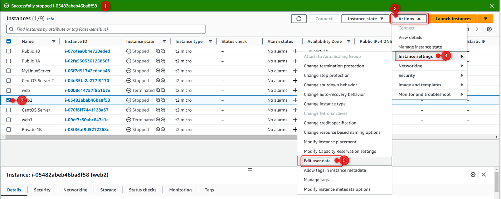This screenshot has height=199, width=501.
Task: Check the CentOS Server 2 checkbox
Action: (9, 81)
